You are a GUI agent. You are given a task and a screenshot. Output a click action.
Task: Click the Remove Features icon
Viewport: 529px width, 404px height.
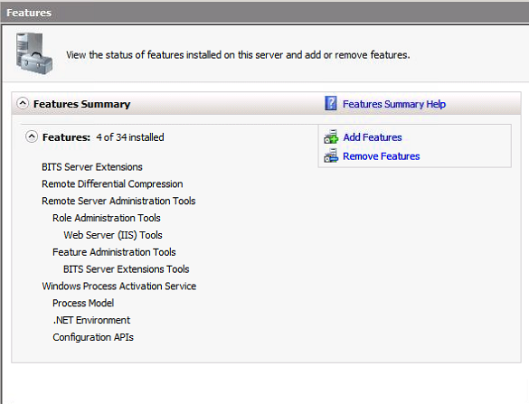click(x=331, y=155)
